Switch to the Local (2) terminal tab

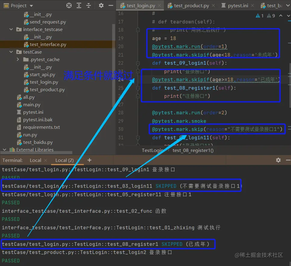coord(64,160)
